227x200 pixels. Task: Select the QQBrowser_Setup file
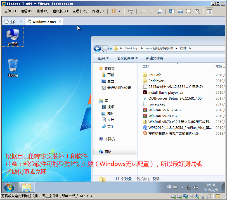coord(172,98)
